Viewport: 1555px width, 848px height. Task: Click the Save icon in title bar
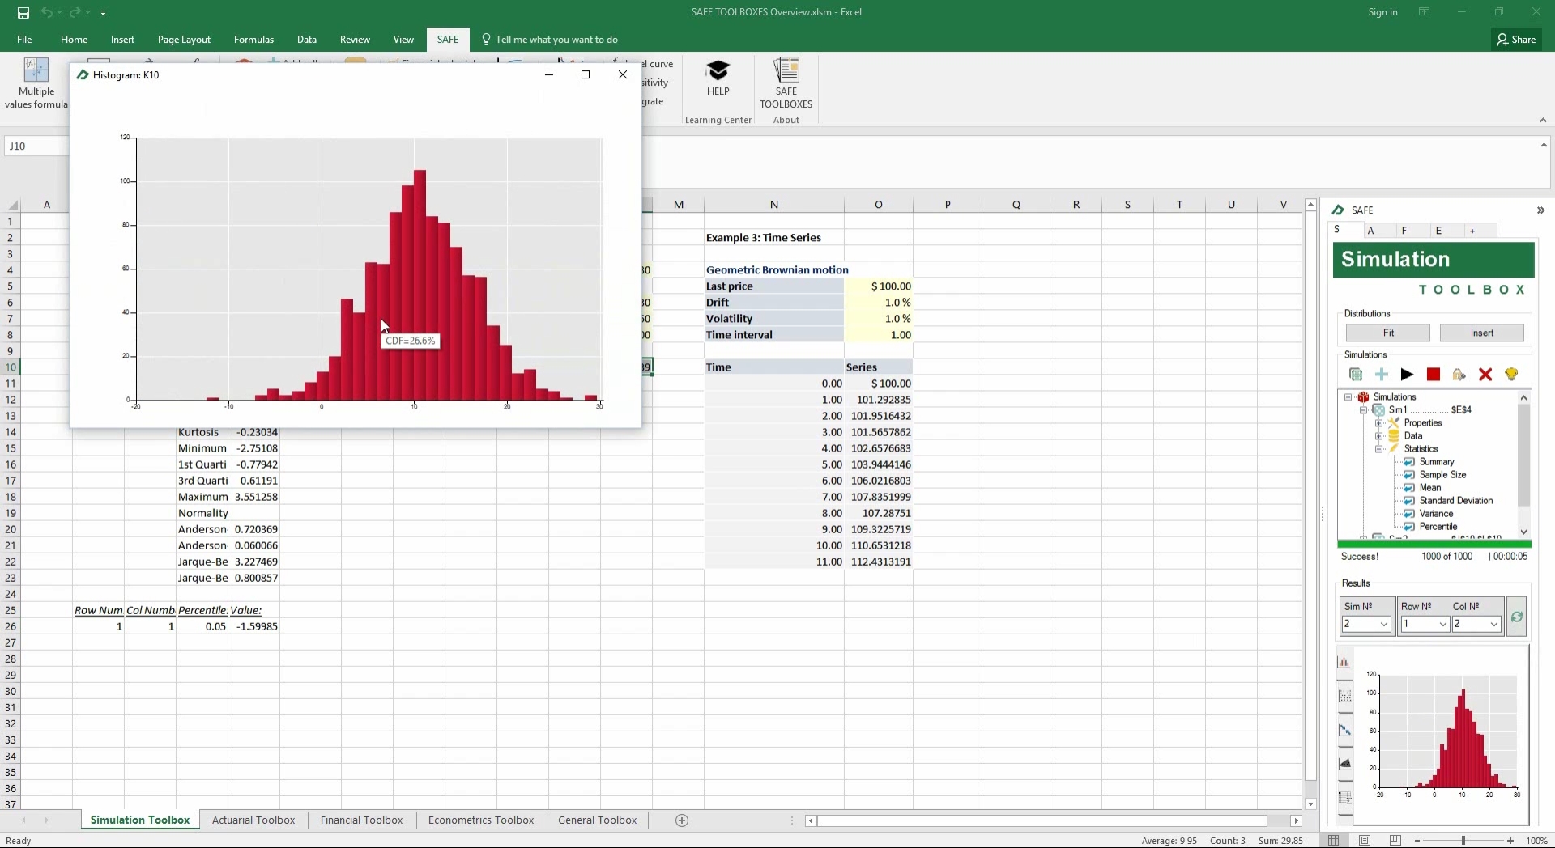click(x=23, y=12)
